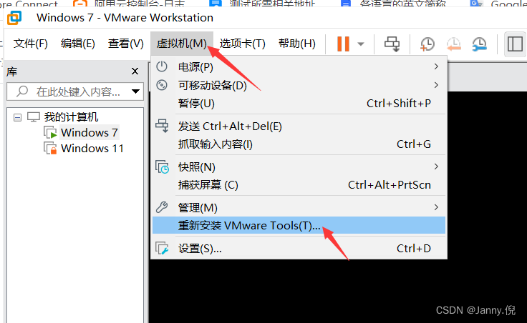Click the power icon beside 电源(P)
Screen dimensions: 527x323
coord(162,66)
